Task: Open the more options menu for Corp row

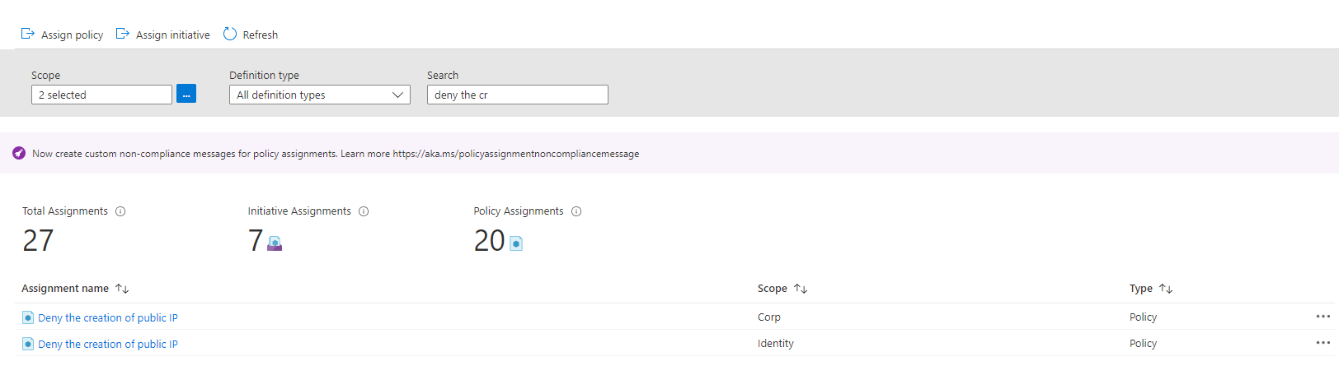Action: click(x=1323, y=317)
